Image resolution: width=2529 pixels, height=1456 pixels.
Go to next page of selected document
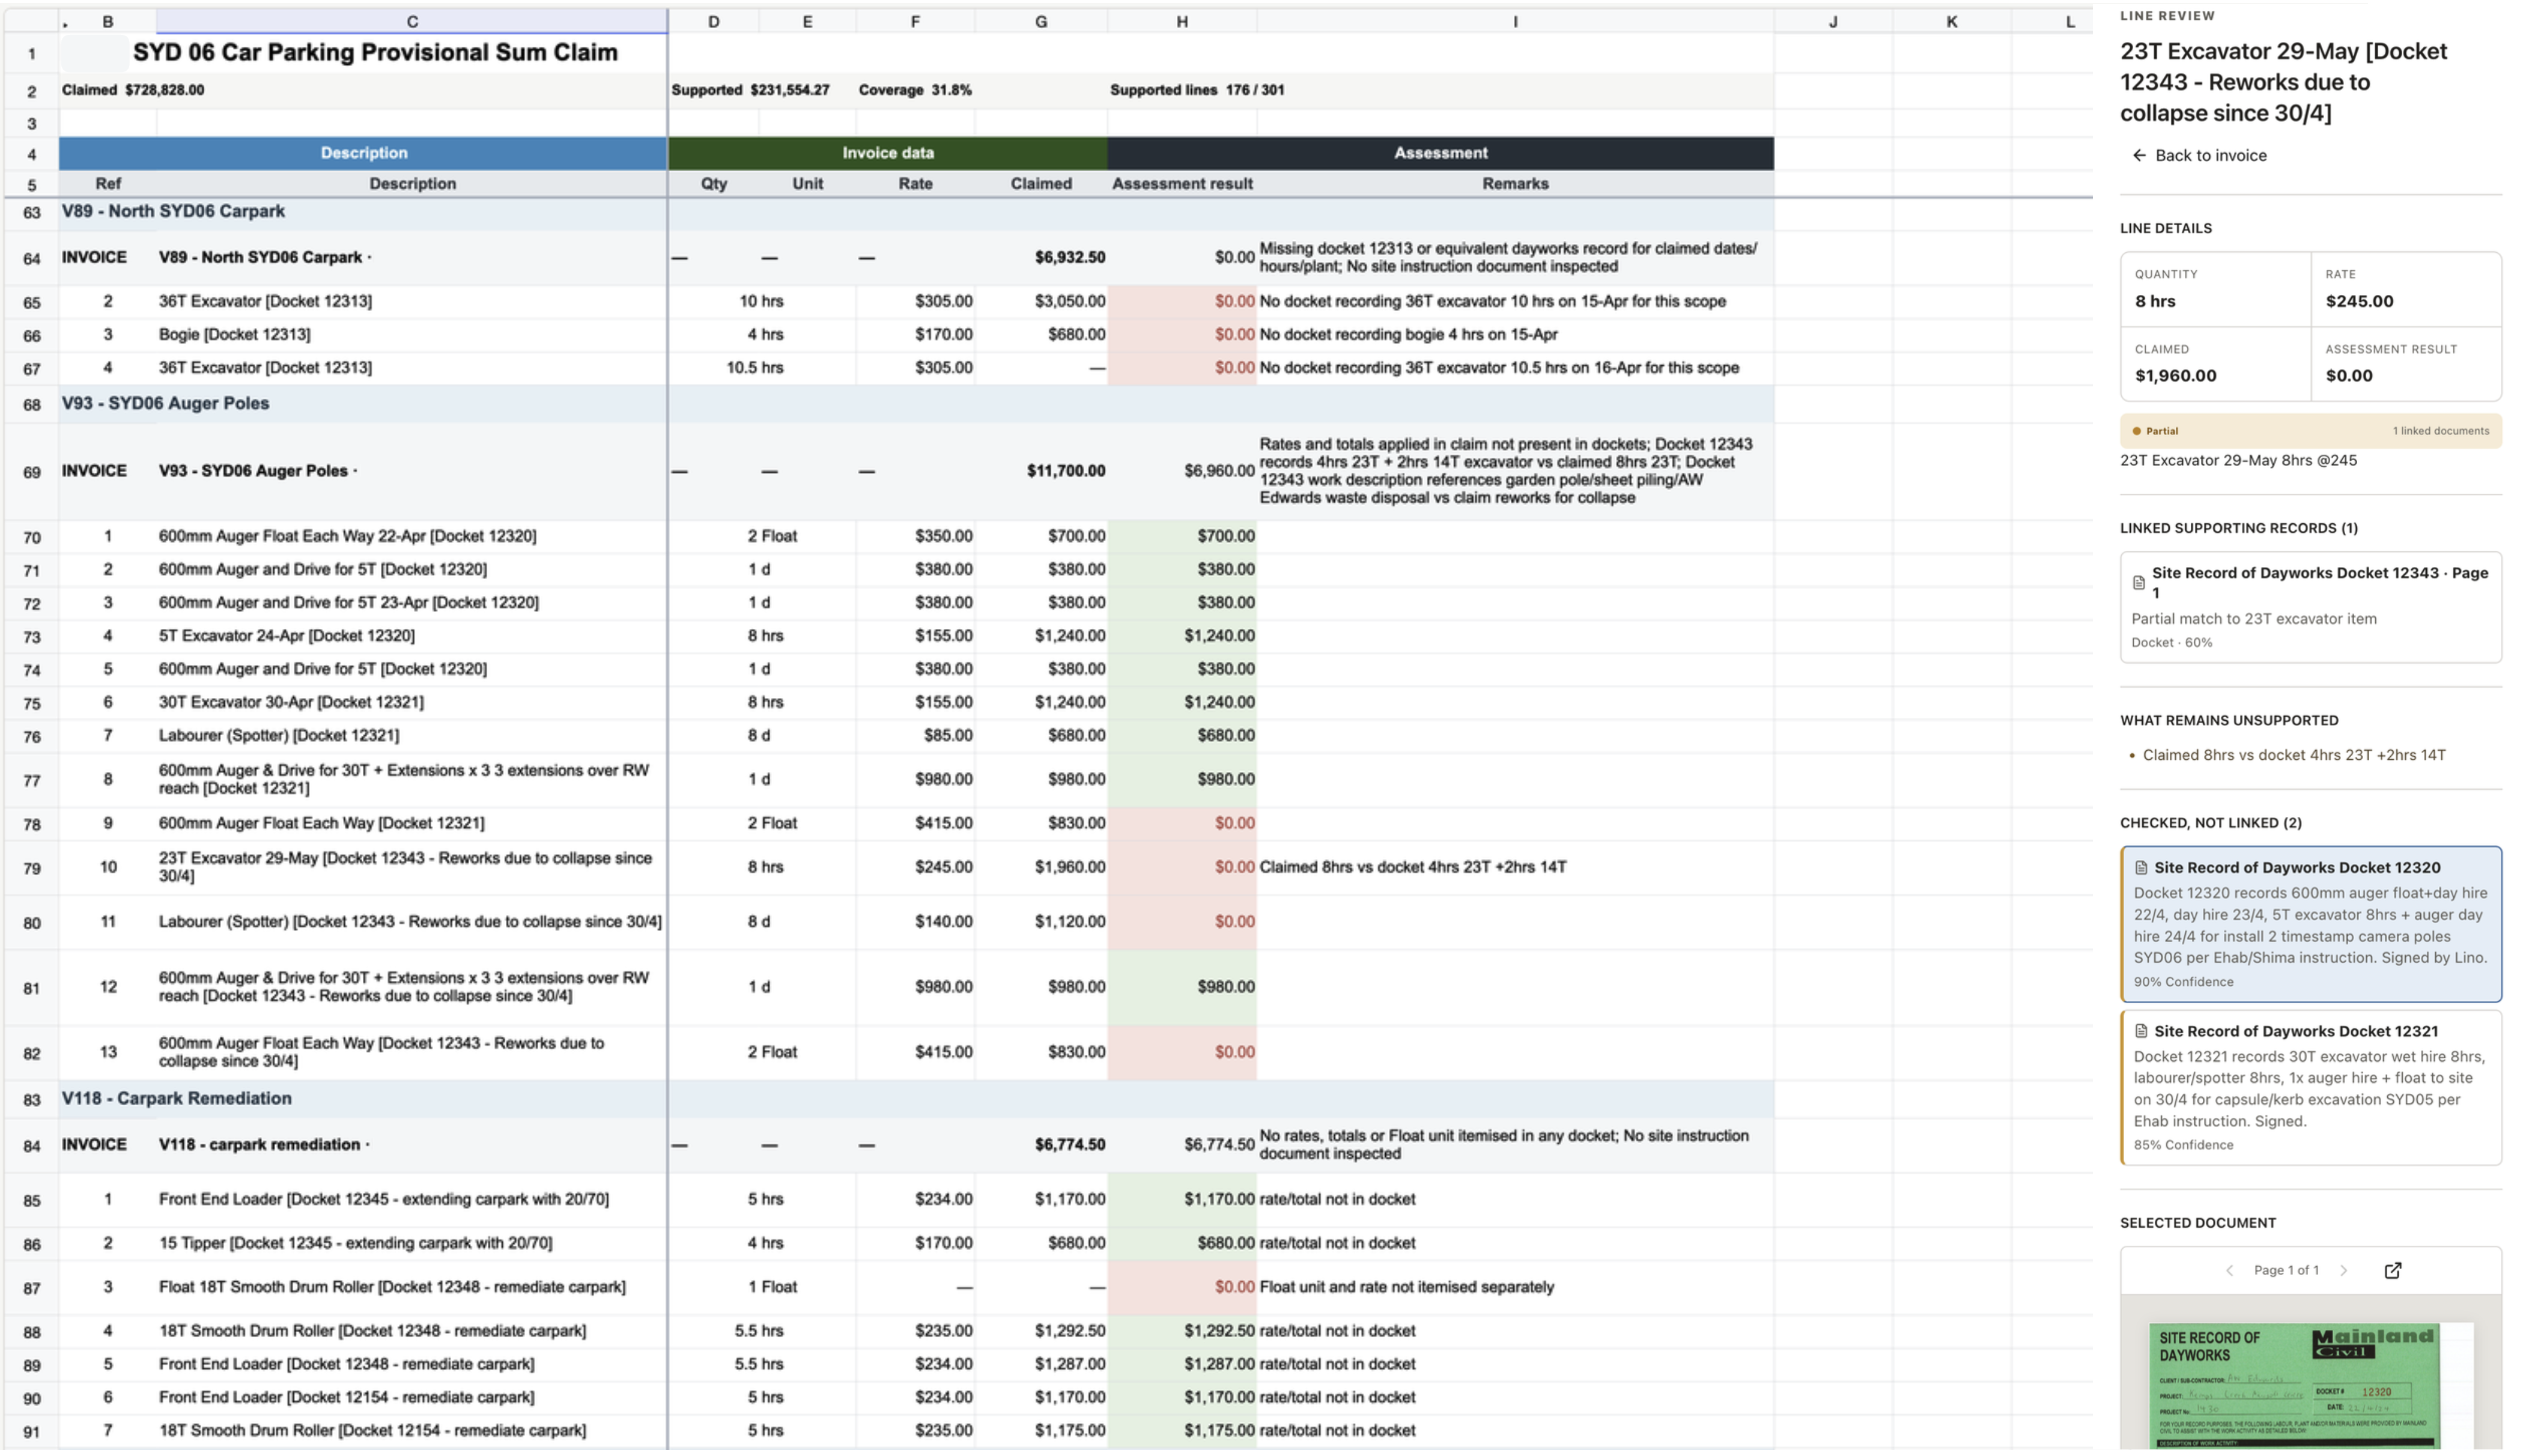tap(2343, 1270)
